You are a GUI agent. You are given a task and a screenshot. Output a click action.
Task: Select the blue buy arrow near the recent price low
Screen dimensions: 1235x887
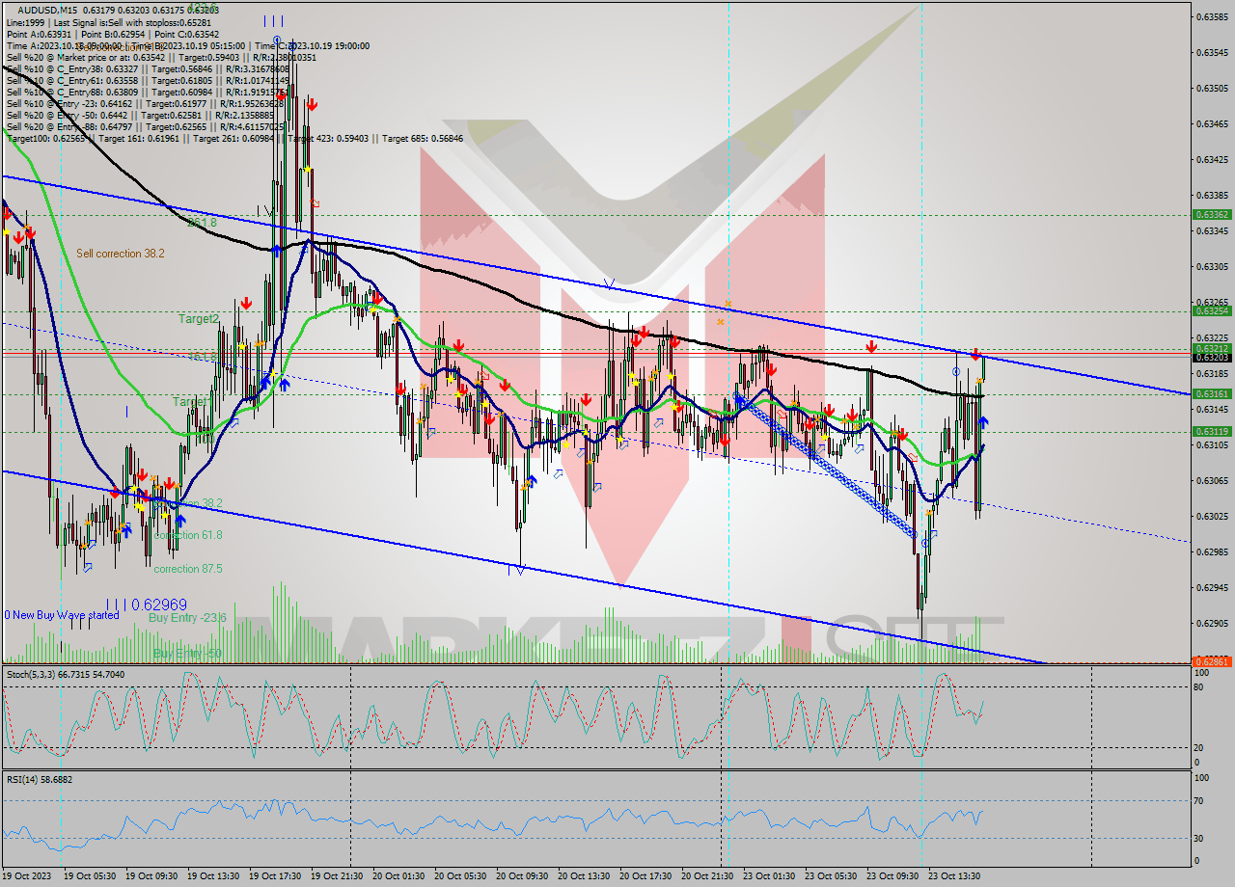point(983,421)
